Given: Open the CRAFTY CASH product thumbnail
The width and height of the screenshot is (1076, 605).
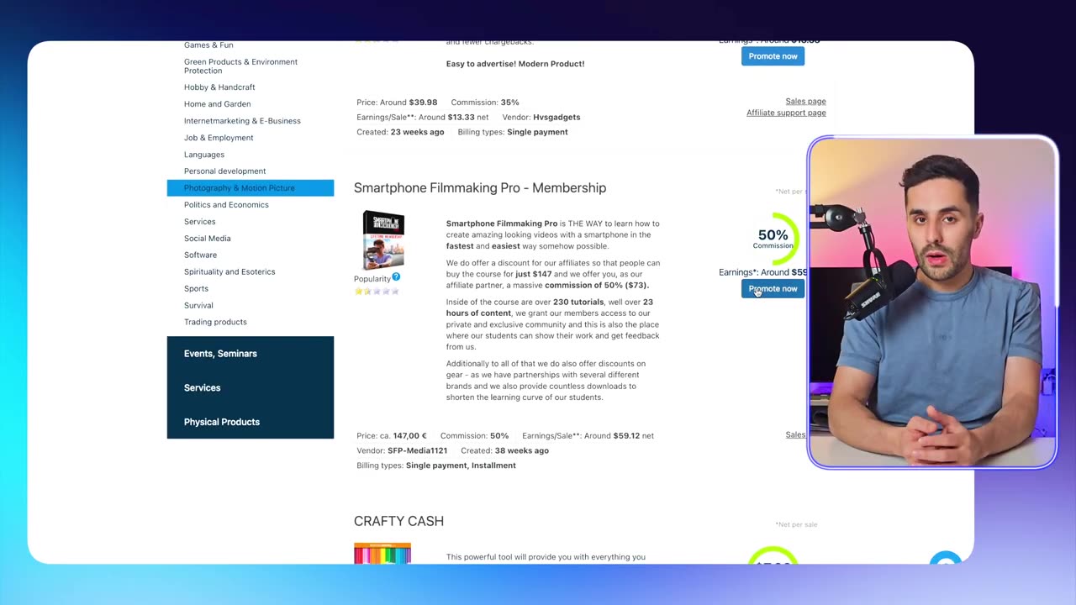Looking at the screenshot, I should pyautogui.click(x=382, y=554).
